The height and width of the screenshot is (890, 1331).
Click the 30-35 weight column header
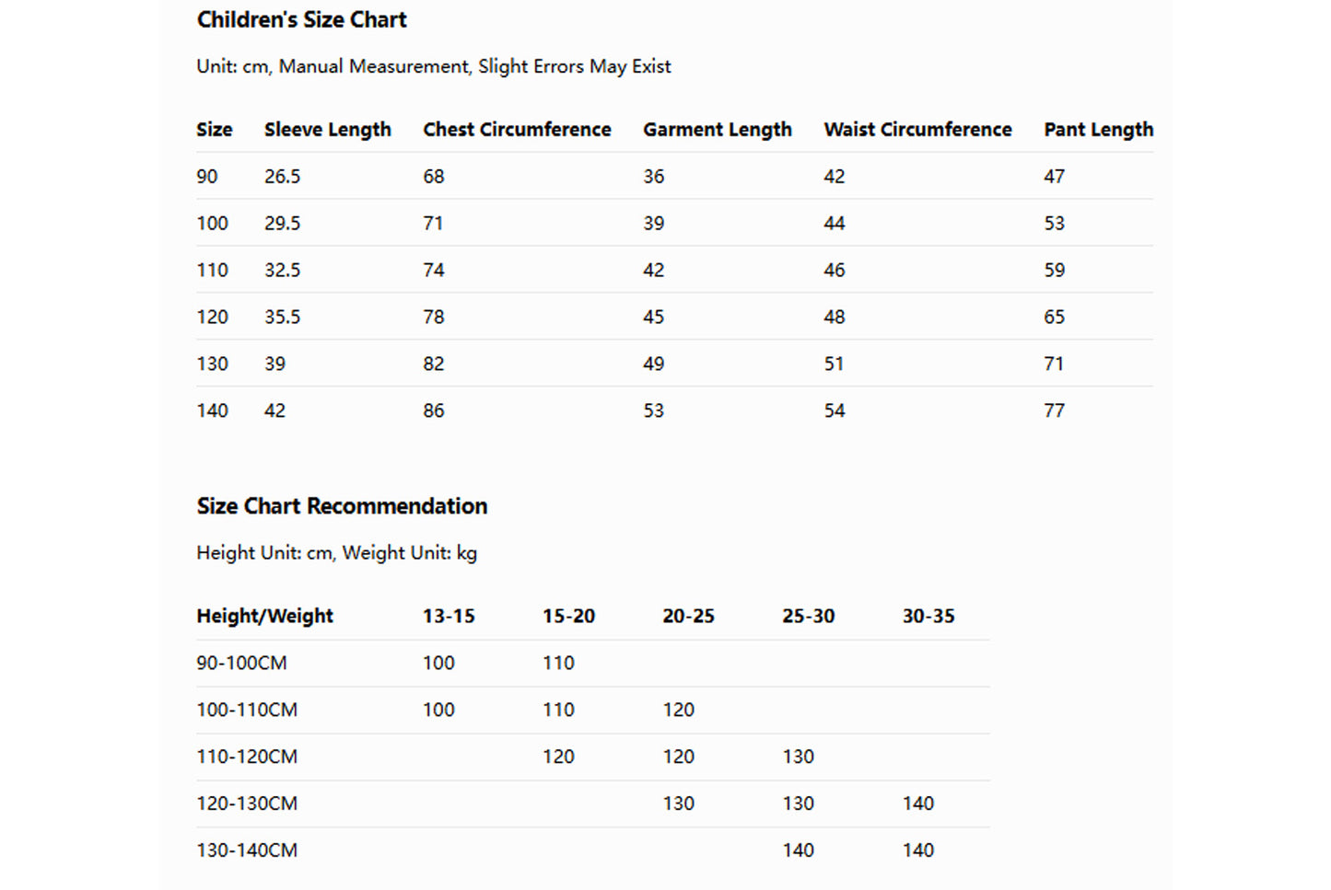click(928, 617)
